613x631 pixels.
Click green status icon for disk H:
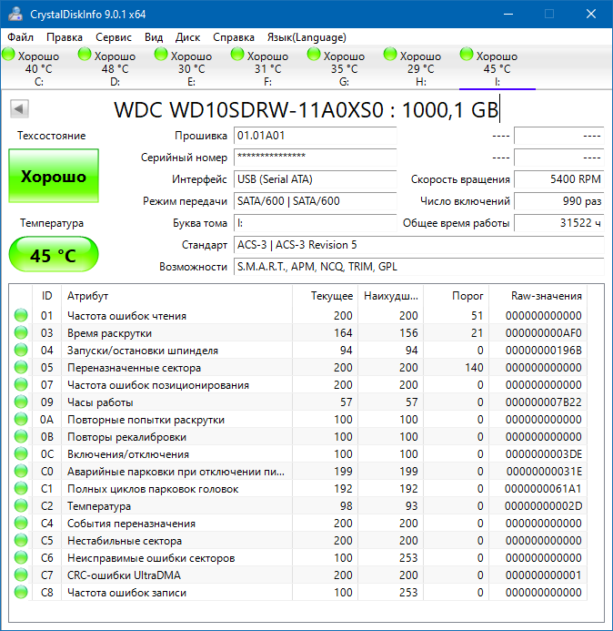390,55
